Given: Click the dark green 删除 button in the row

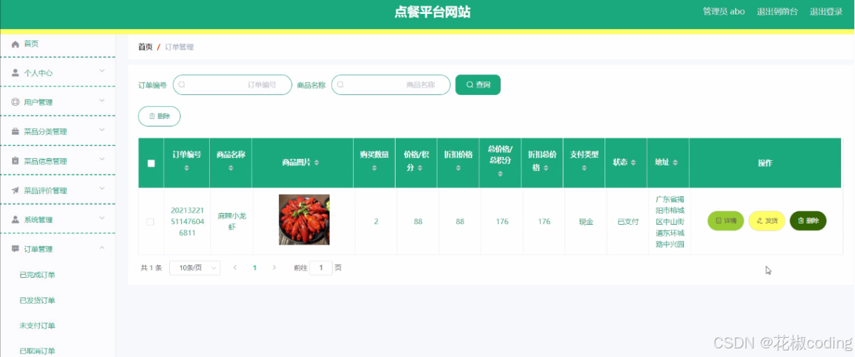Looking at the screenshot, I should [x=808, y=221].
